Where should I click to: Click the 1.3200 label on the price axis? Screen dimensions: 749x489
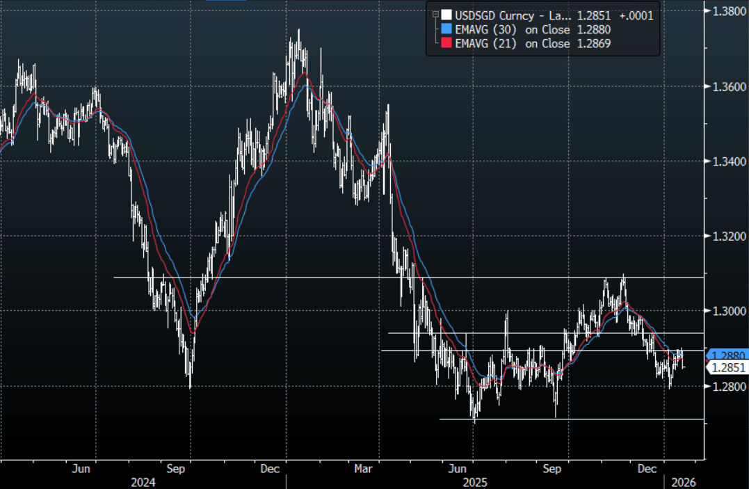tap(727, 236)
